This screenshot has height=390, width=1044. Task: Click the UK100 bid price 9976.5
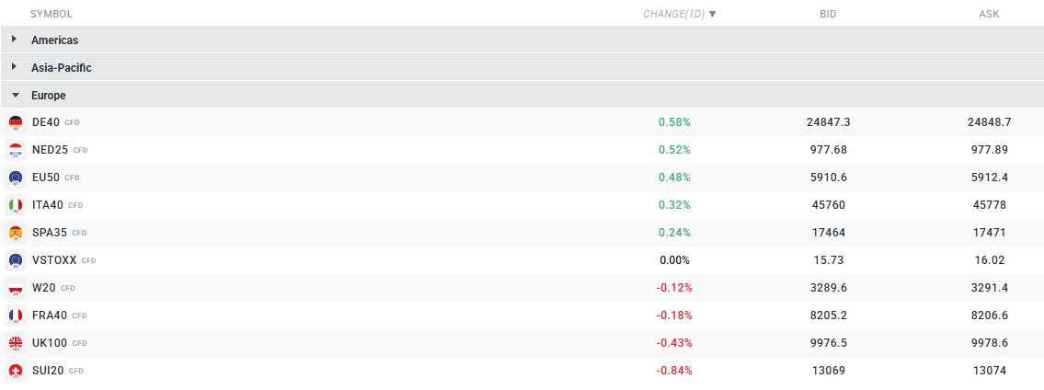coord(828,343)
